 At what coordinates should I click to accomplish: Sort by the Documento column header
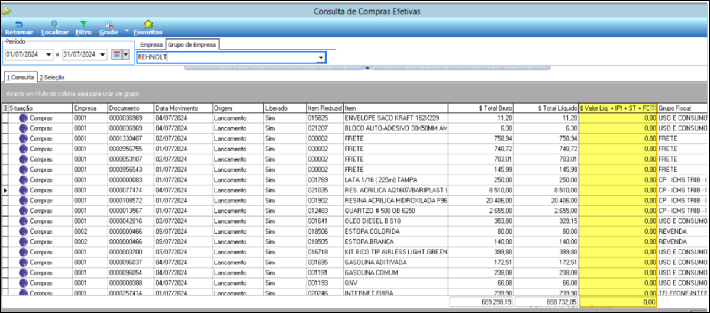(131, 108)
